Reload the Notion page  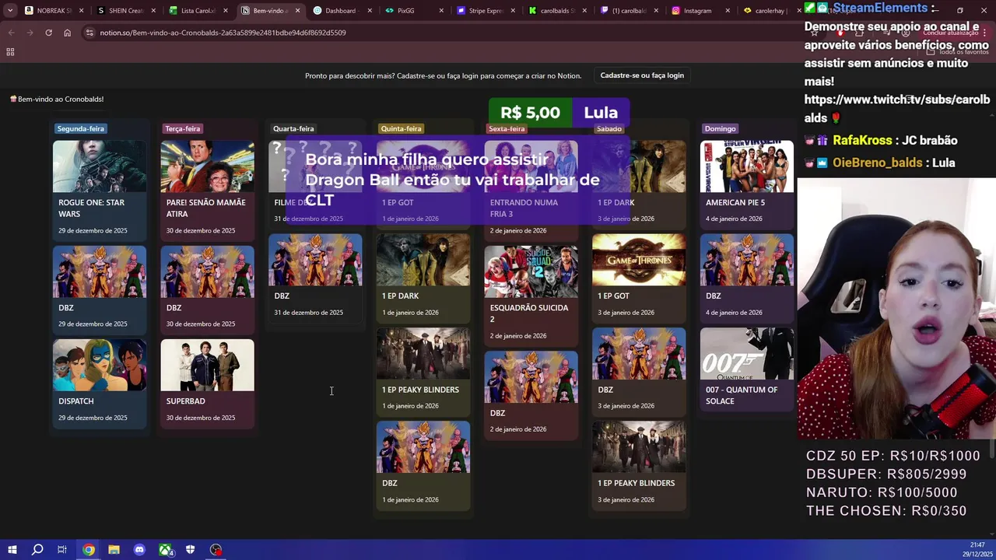coord(48,33)
